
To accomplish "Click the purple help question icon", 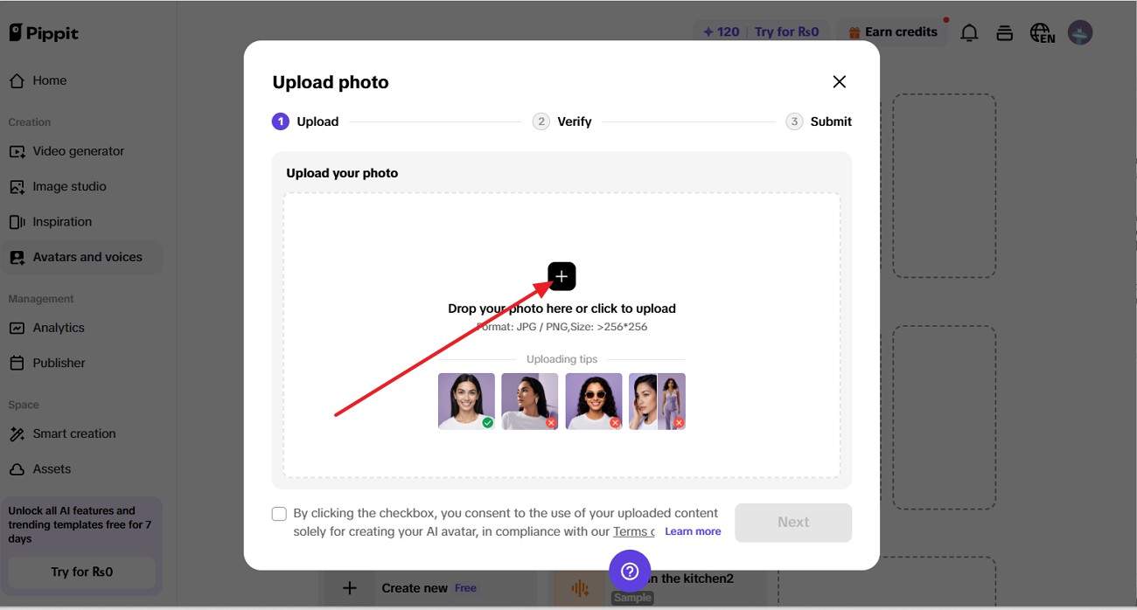I will pyautogui.click(x=630, y=572).
